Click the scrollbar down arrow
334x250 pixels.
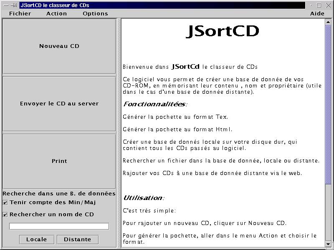coord(328,244)
